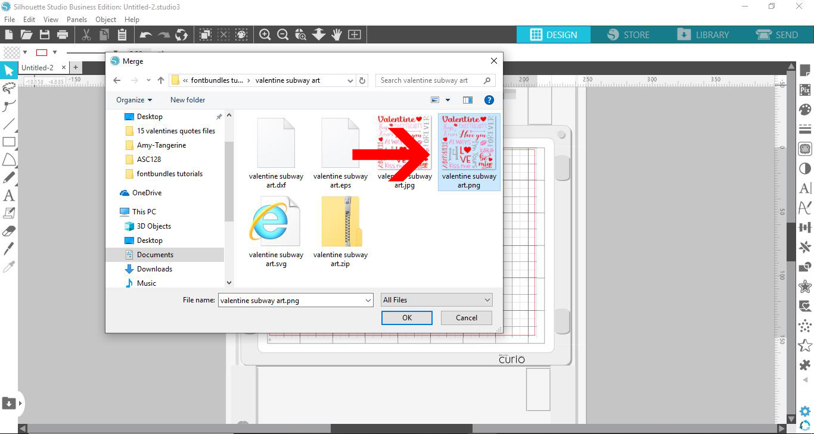Image resolution: width=814 pixels, height=434 pixels.
Task: Open the view options dropdown arrow
Action: click(x=448, y=100)
